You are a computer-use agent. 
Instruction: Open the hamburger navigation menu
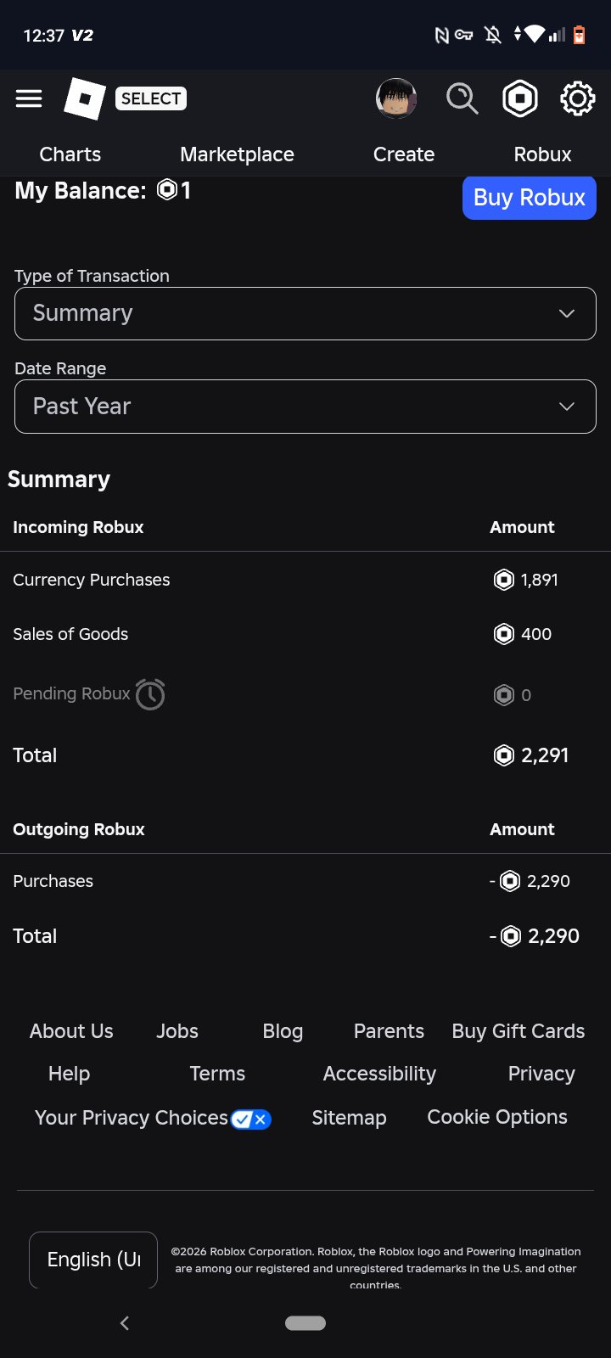click(29, 98)
